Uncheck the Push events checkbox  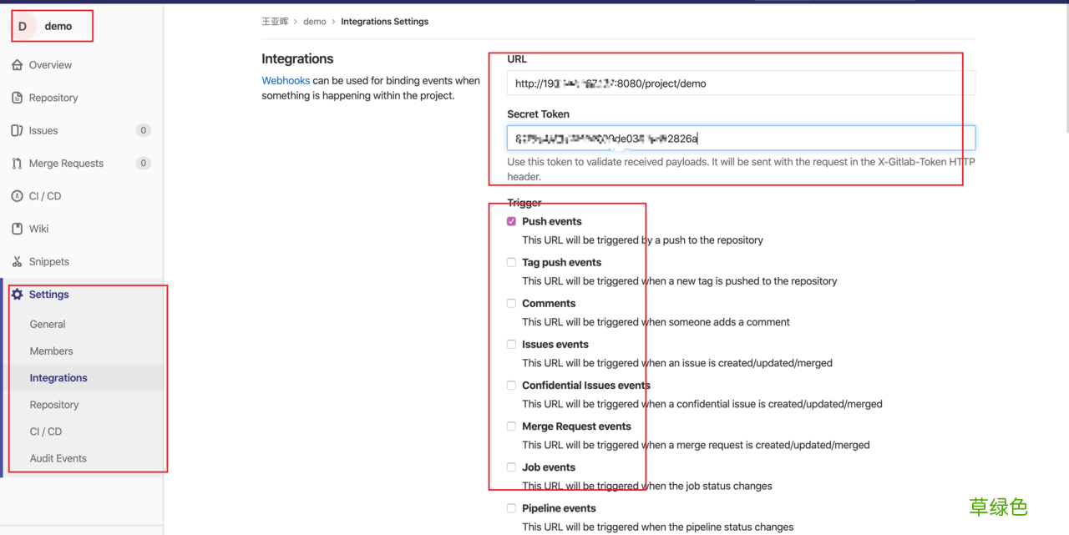point(511,221)
